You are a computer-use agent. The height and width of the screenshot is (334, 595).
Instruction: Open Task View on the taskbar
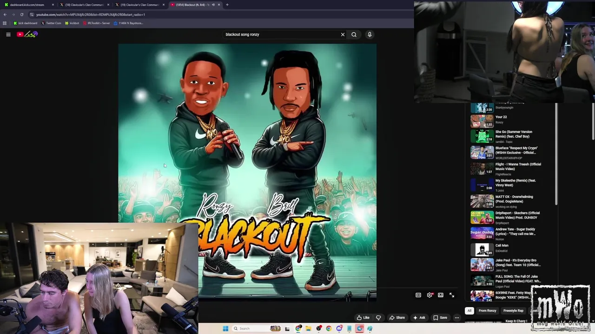click(x=287, y=328)
